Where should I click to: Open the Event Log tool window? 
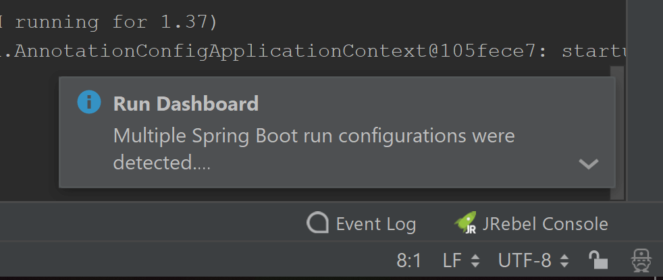coord(375,224)
